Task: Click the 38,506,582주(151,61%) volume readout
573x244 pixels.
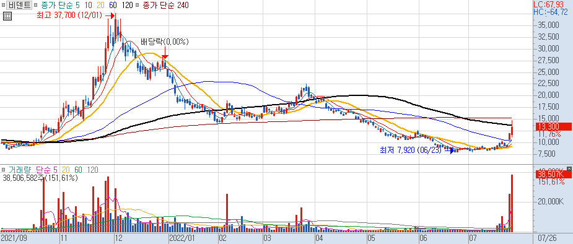Action: 40,178
